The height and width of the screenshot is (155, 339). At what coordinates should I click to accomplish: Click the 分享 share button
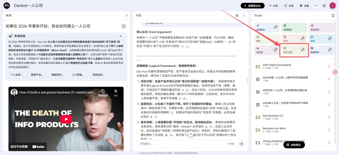point(289,6)
